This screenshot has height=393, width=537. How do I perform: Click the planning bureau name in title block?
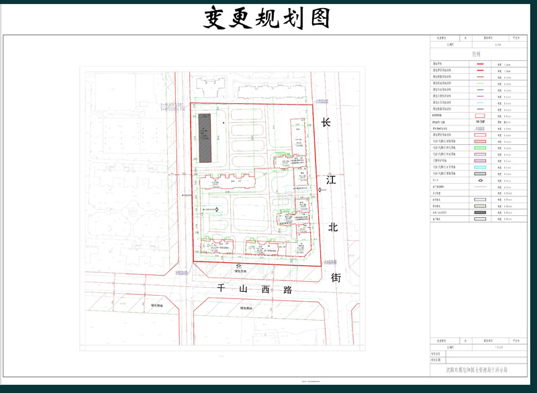tap(477, 369)
